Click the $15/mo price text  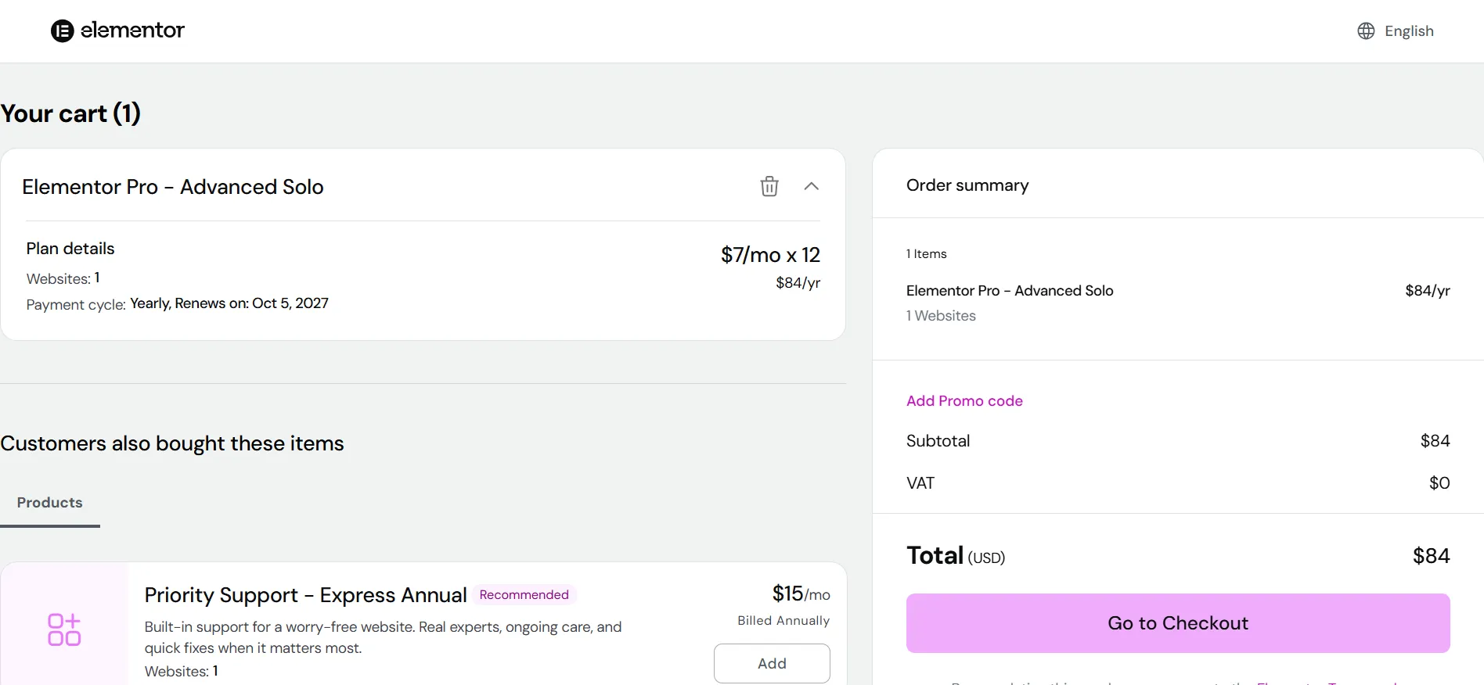click(x=801, y=594)
